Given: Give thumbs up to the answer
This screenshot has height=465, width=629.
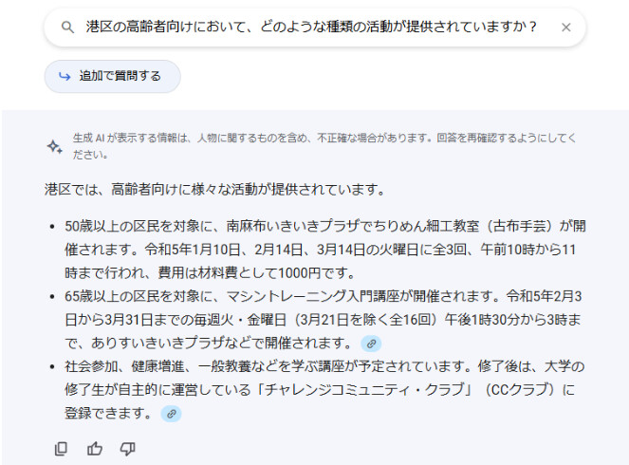Looking at the screenshot, I should [95, 449].
